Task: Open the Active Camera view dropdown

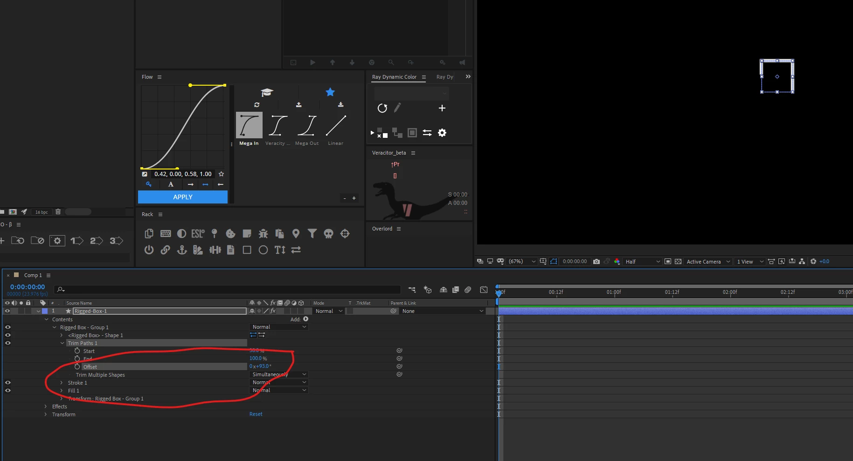Action: 707,262
